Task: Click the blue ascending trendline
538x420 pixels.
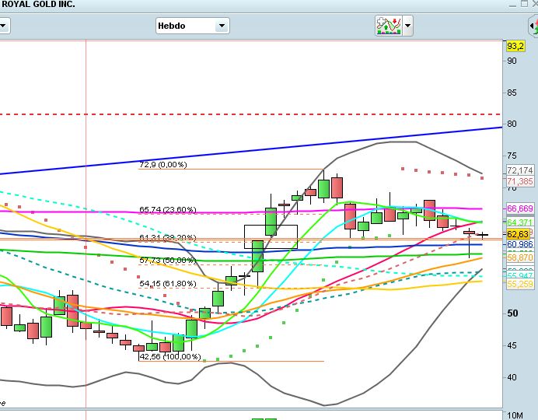Action: click(x=251, y=151)
